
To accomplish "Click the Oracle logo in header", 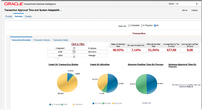I will [13, 4].
